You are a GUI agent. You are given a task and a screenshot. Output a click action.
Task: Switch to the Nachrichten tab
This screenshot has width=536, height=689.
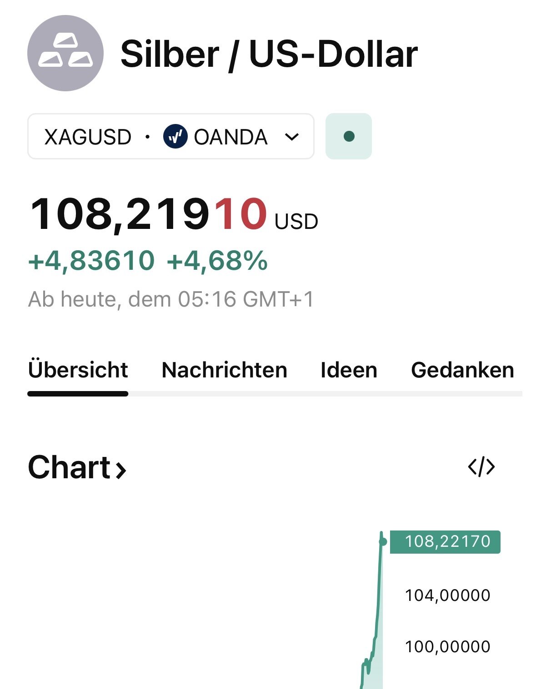pyautogui.click(x=224, y=370)
